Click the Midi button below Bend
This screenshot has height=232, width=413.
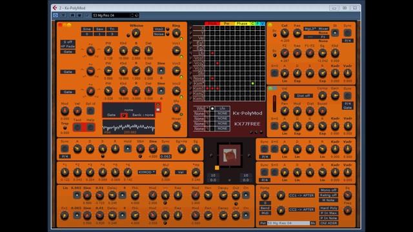coord(265,213)
